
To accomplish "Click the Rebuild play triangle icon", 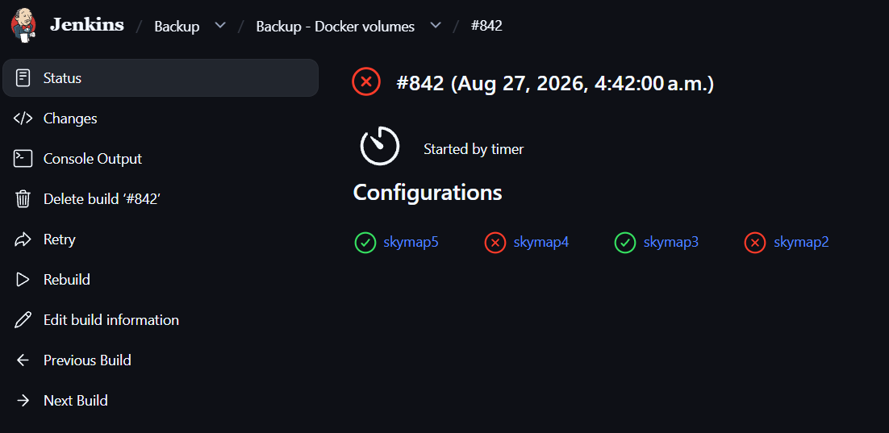I will coord(23,280).
